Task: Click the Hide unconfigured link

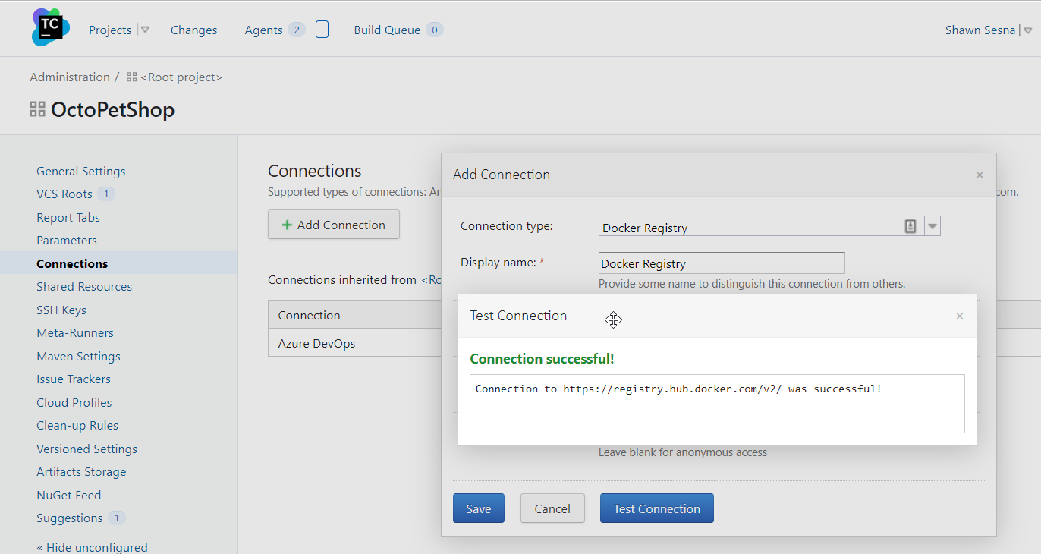Action: [92, 547]
